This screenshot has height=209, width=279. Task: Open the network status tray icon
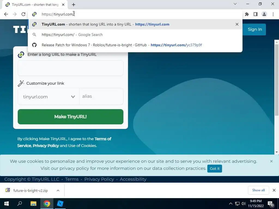(237, 204)
